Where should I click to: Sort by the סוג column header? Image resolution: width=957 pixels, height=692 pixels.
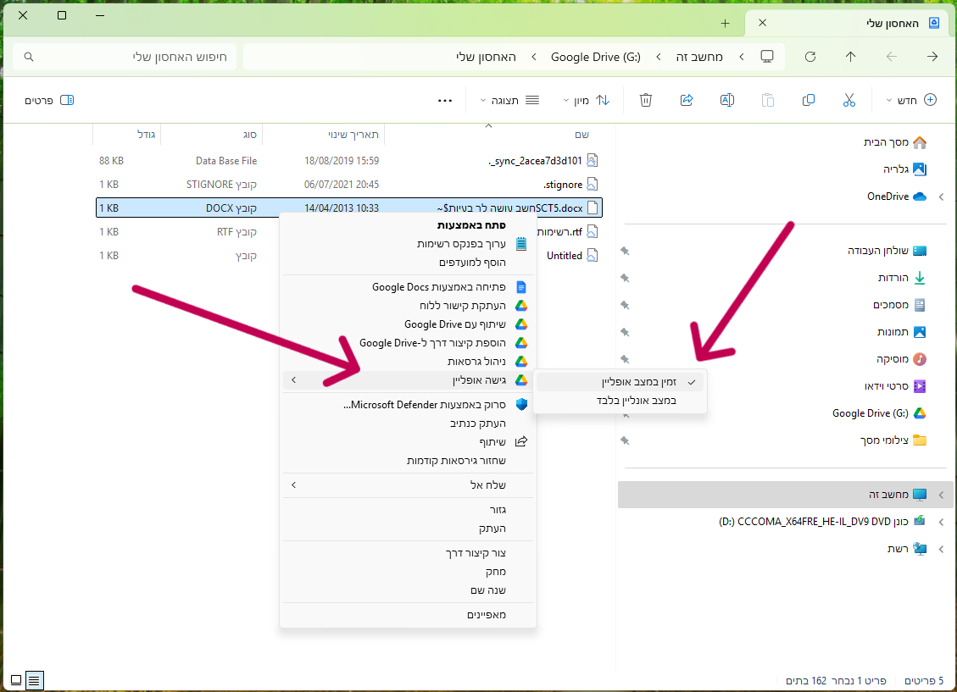coord(212,135)
